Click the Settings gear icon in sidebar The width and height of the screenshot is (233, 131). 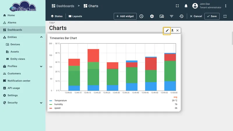pyautogui.click(x=4, y=95)
